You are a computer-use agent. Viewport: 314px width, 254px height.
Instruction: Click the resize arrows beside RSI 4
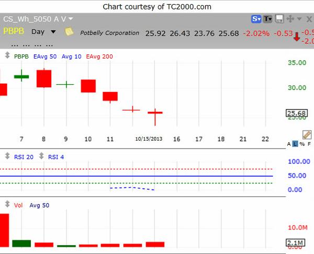(x=41, y=156)
